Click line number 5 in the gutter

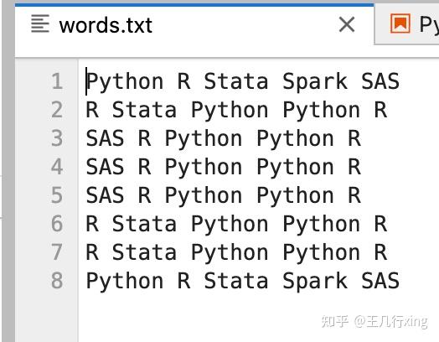[57, 195]
